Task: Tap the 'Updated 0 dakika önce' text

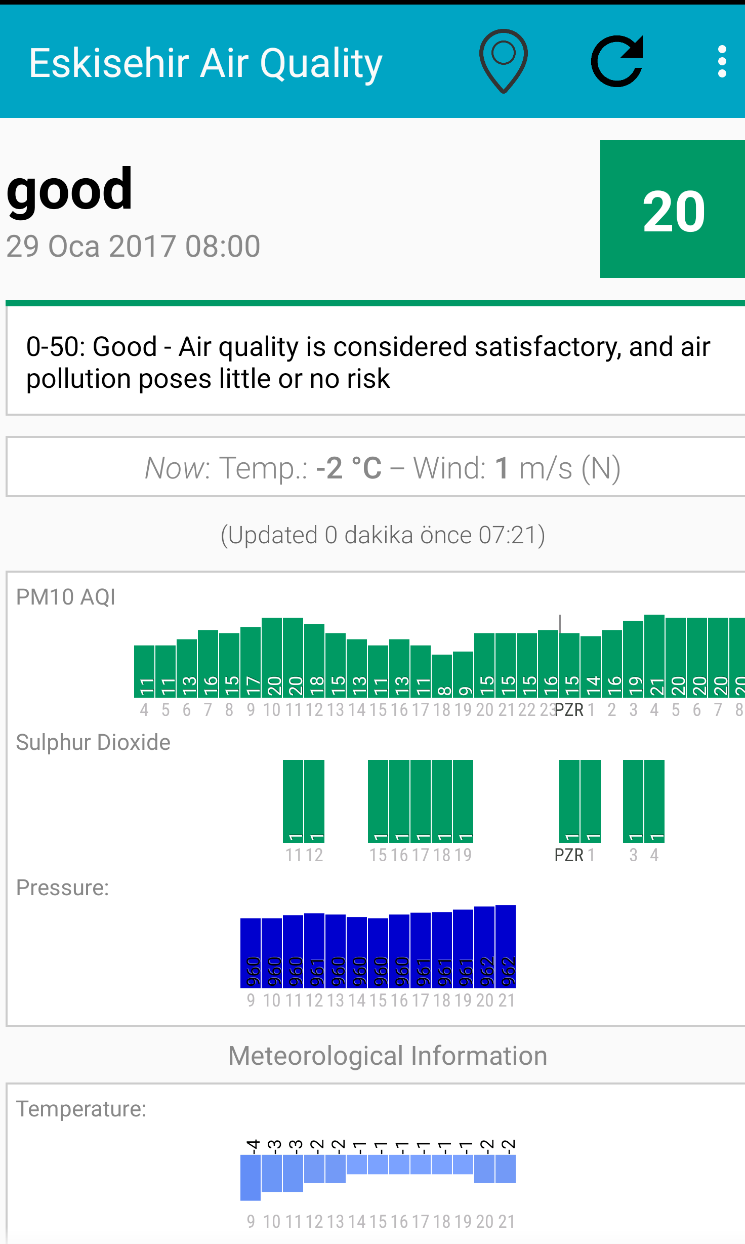Action: coord(383,535)
